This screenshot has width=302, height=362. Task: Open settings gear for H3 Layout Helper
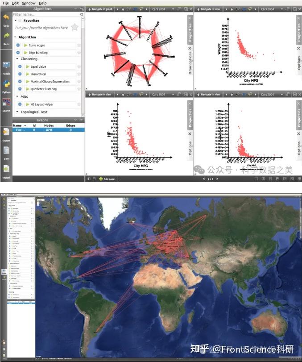click(20, 104)
